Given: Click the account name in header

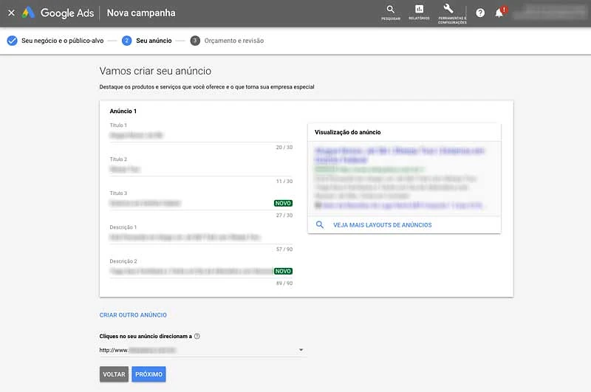Looking at the screenshot, I should tap(551, 13).
